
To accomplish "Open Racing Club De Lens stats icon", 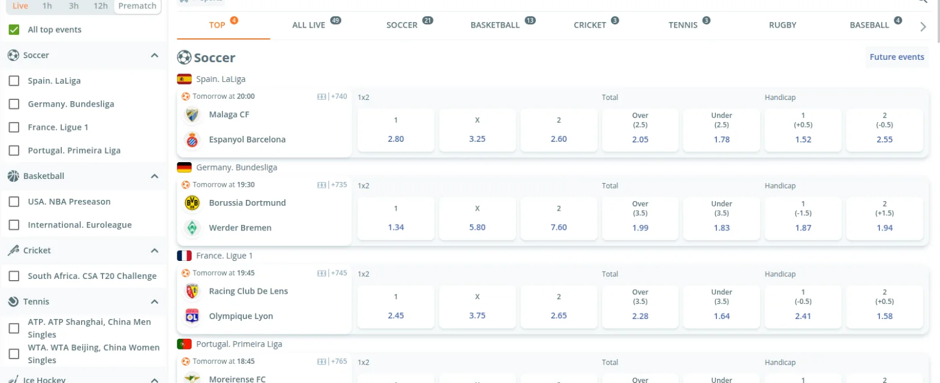I will point(322,273).
